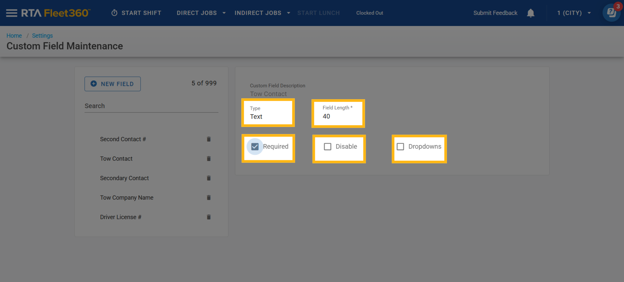Click Start Shift in the top bar
Screen dimensions: 624x282
point(136,13)
